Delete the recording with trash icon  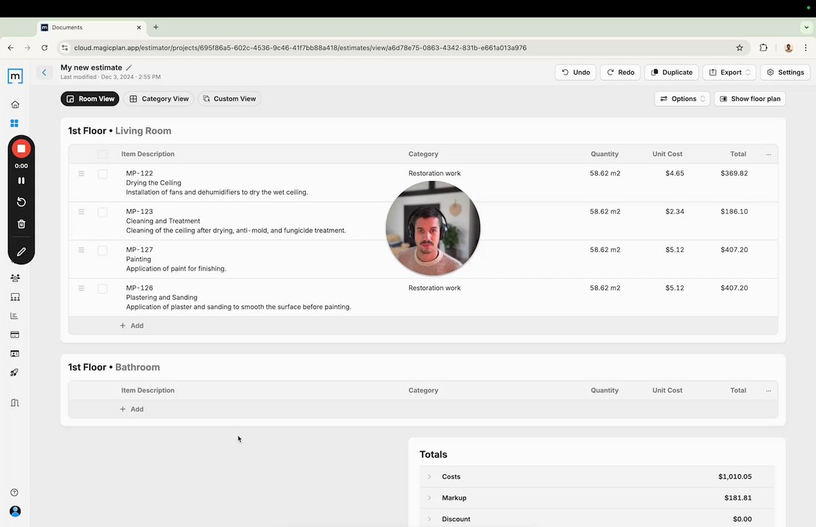(21, 224)
